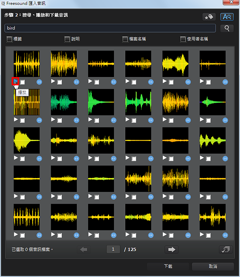Check the selection box of row four, column two

(59, 197)
